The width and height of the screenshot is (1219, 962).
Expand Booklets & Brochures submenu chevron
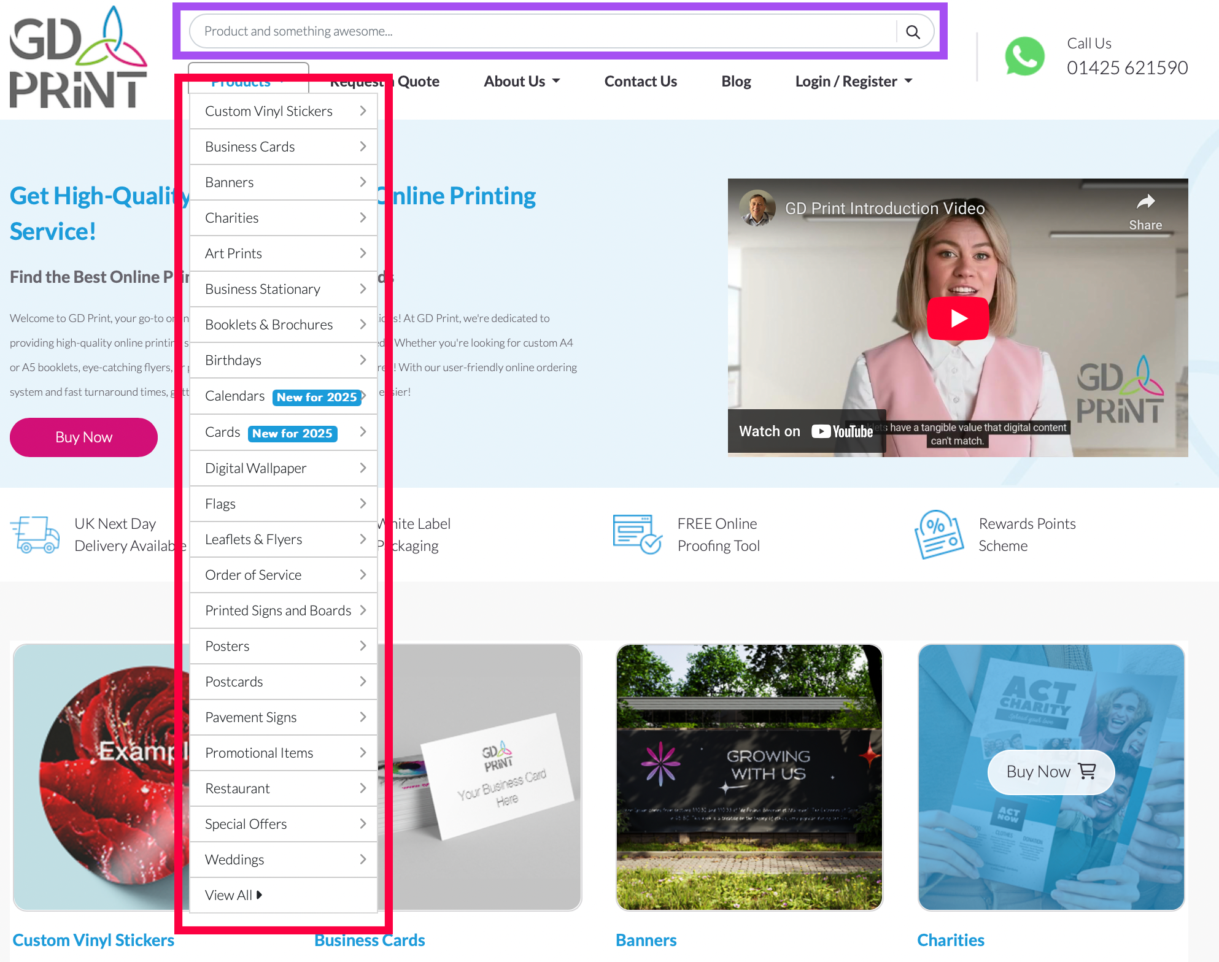tap(363, 325)
